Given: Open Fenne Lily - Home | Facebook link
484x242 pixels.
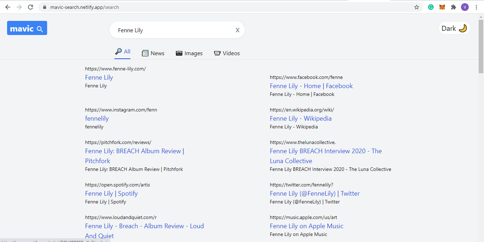Looking at the screenshot, I should point(311,86).
